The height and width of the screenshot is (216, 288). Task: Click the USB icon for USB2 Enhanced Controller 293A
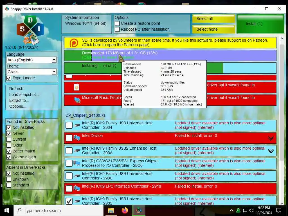(x=77, y=151)
